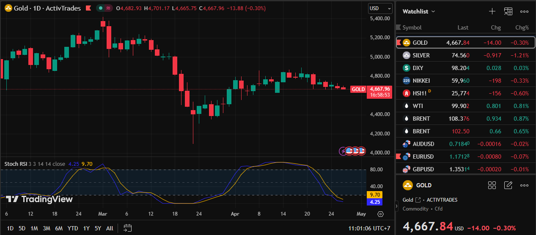Toggle the market status indicator pill

click(x=104, y=8)
